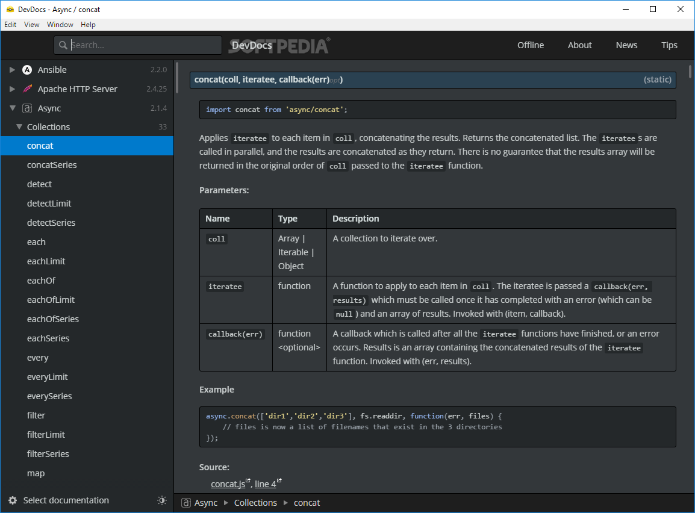Open the View menu
The image size is (695, 513).
[31, 24]
